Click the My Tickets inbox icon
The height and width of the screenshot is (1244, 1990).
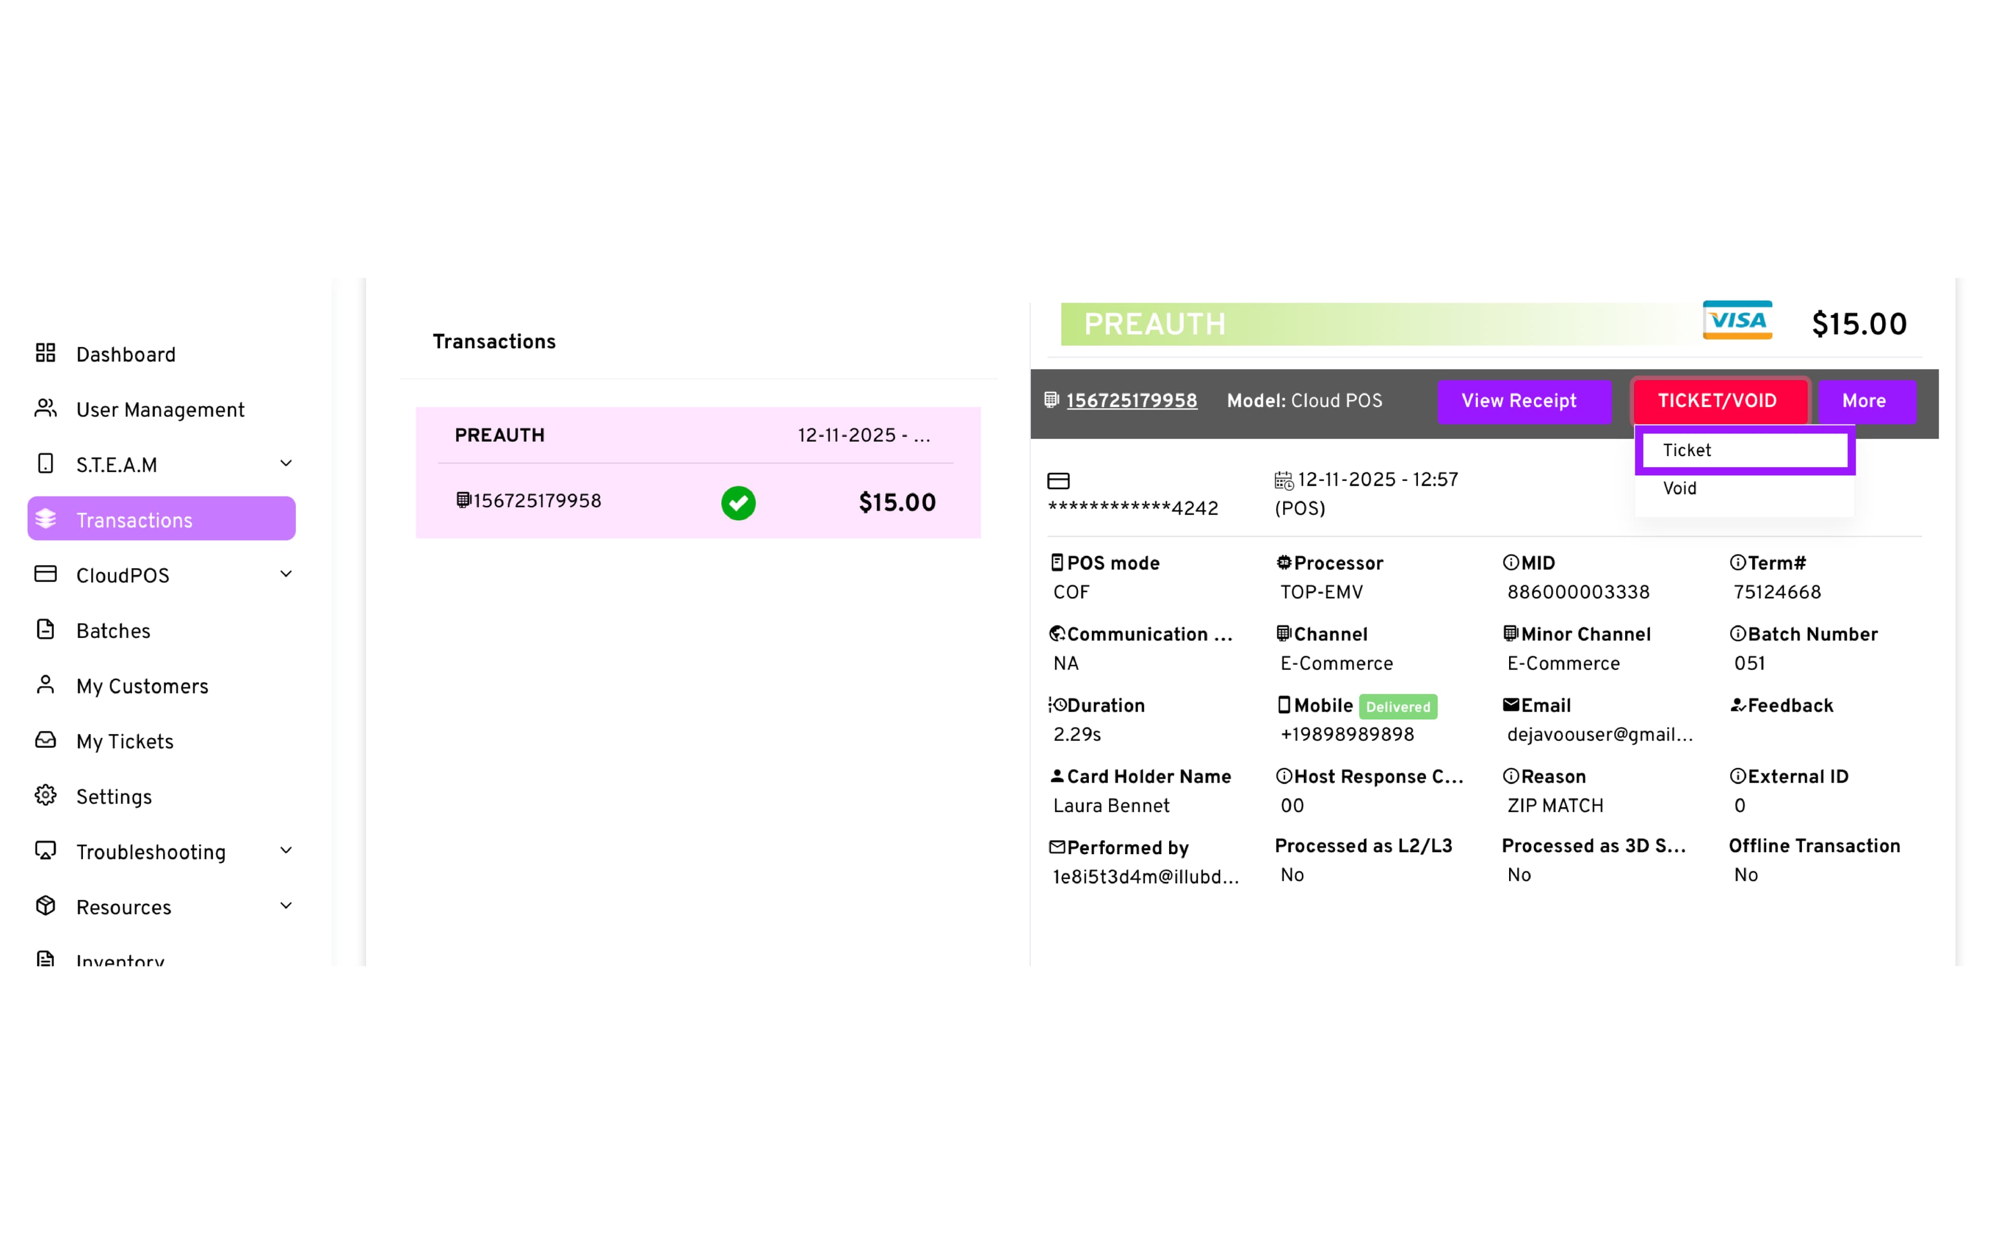point(46,741)
